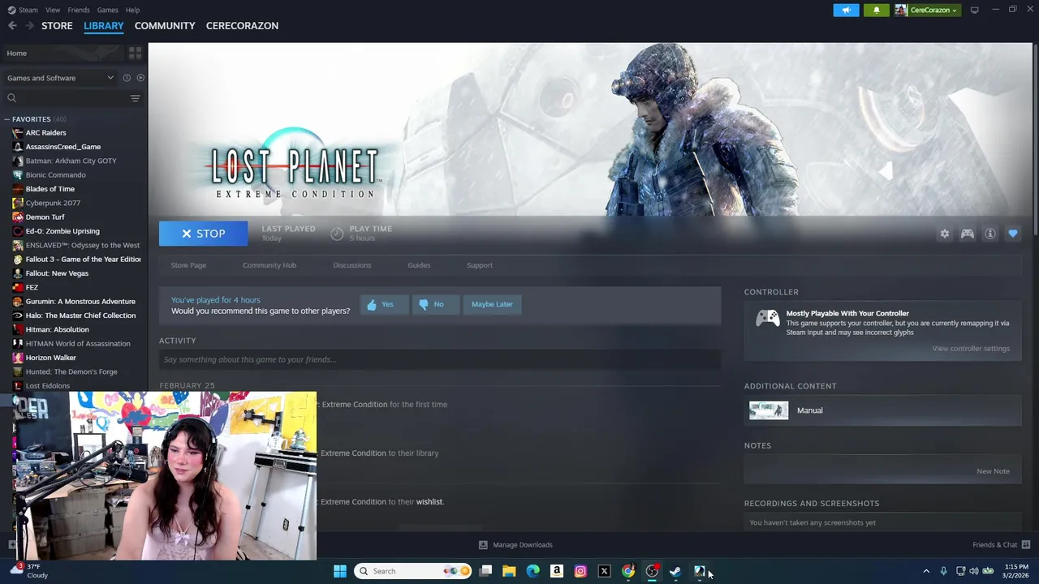Open View menu
1039x584 pixels.
(x=53, y=10)
